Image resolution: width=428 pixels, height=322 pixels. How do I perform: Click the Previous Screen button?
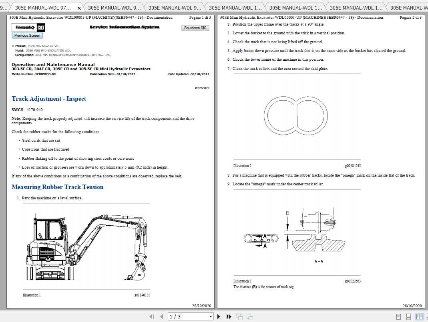(x=27, y=36)
